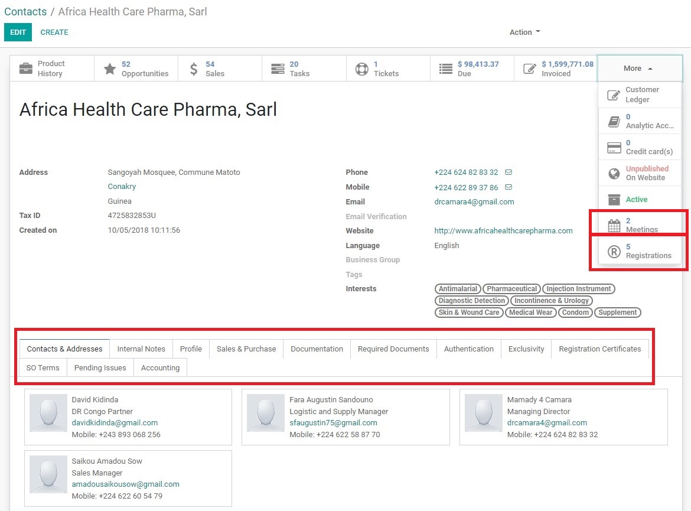The width and height of the screenshot is (691, 511).
Task: Click the Meetings calendar icon
Action: 614,226
